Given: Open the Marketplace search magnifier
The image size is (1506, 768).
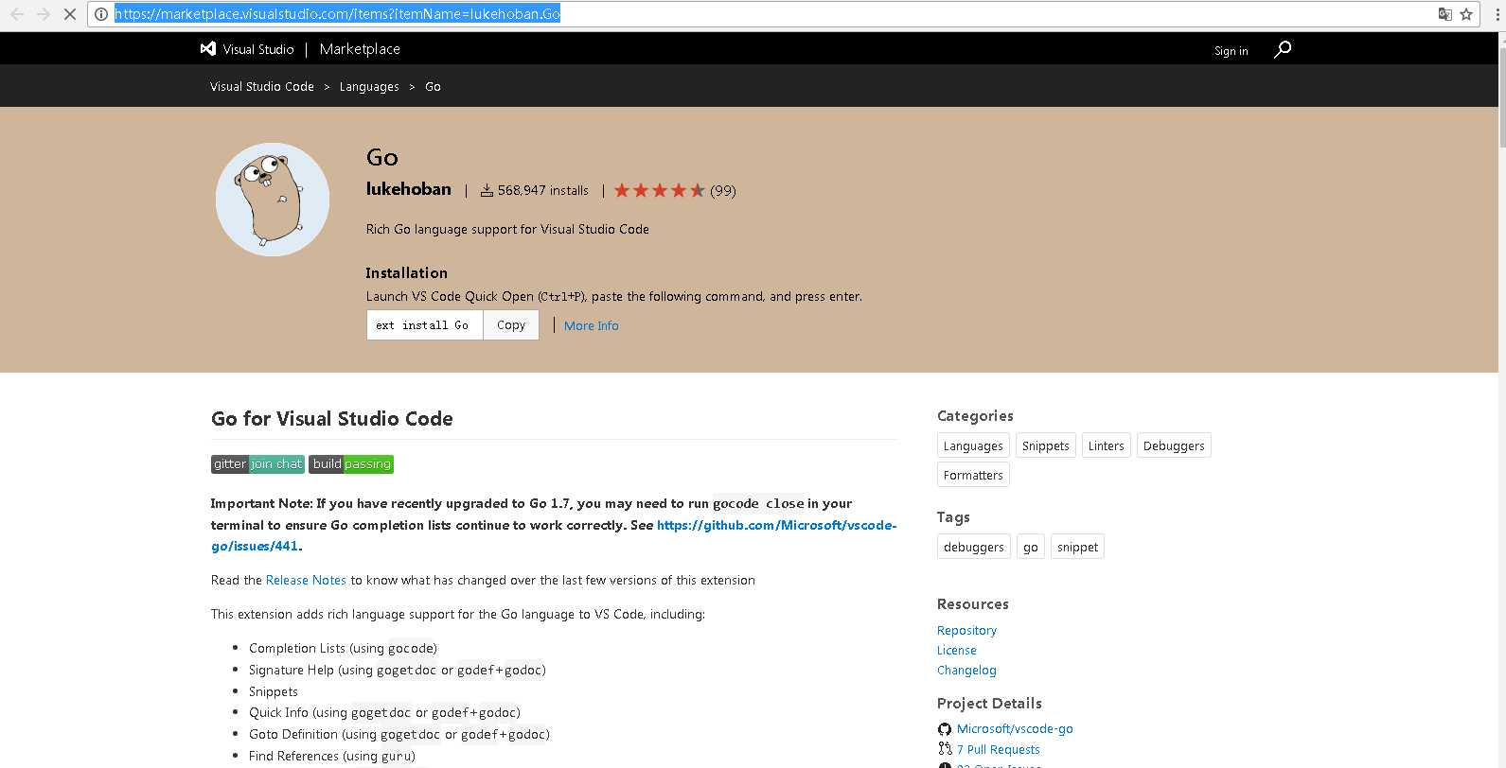Looking at the screenshot, I should (1283, 49).
